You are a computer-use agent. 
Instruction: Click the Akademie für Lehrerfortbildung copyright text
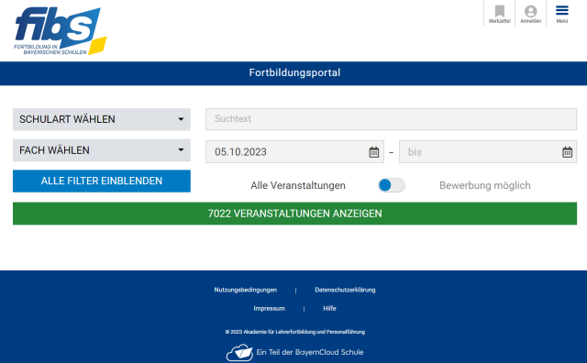[295, 332]
